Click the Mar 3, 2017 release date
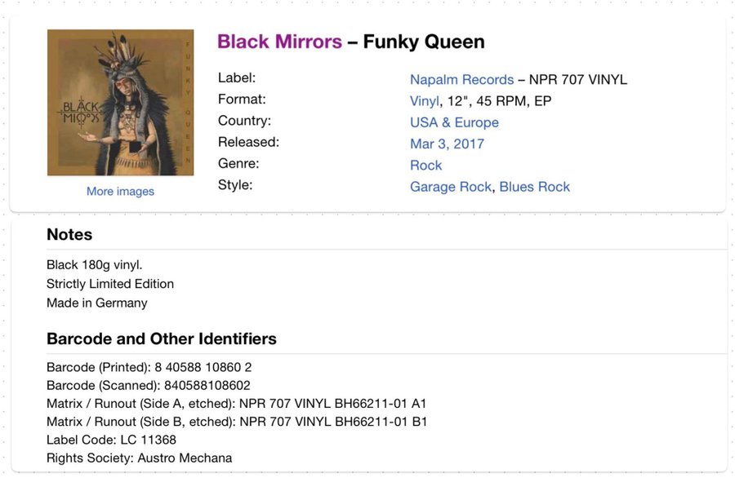This screenshot has height=478, width=735. (447, 144)
